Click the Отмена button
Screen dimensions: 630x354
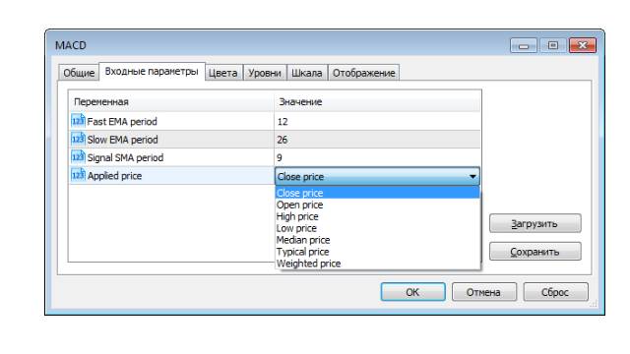(483, 292)
